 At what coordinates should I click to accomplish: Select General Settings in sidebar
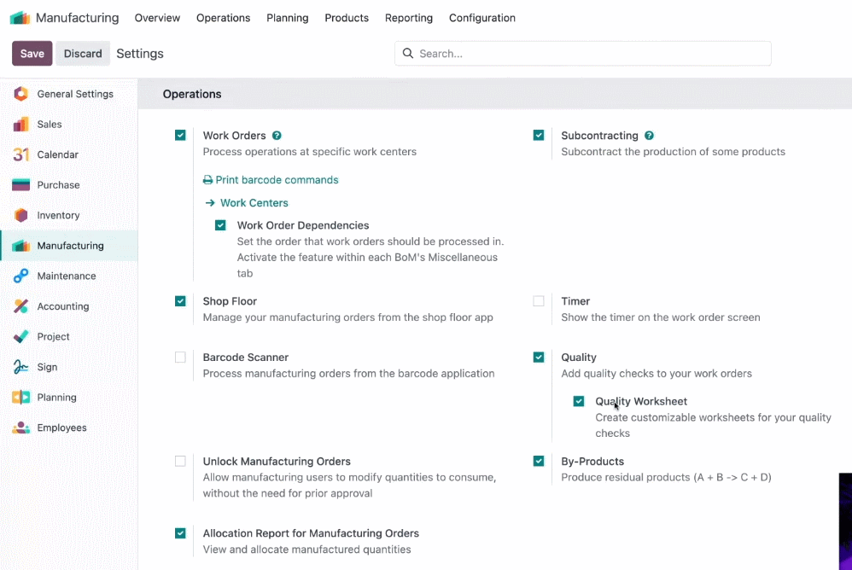[69, 94]
